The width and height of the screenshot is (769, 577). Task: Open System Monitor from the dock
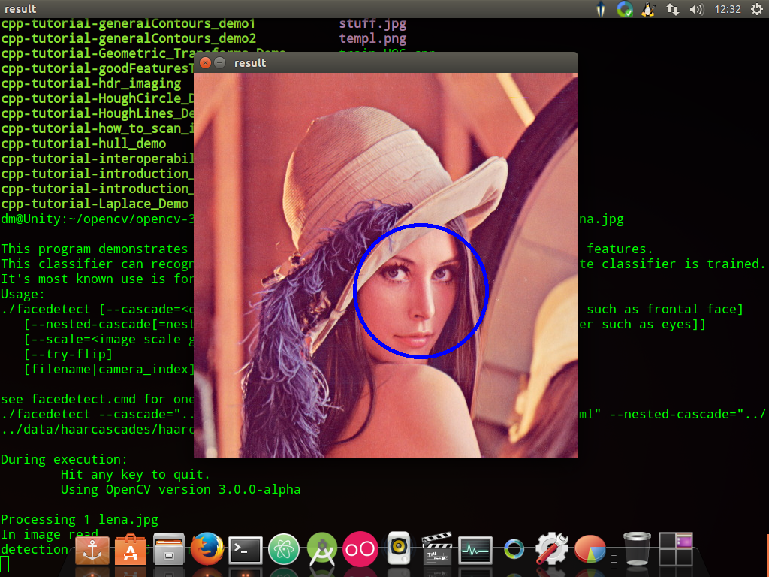tap(475, 550)
